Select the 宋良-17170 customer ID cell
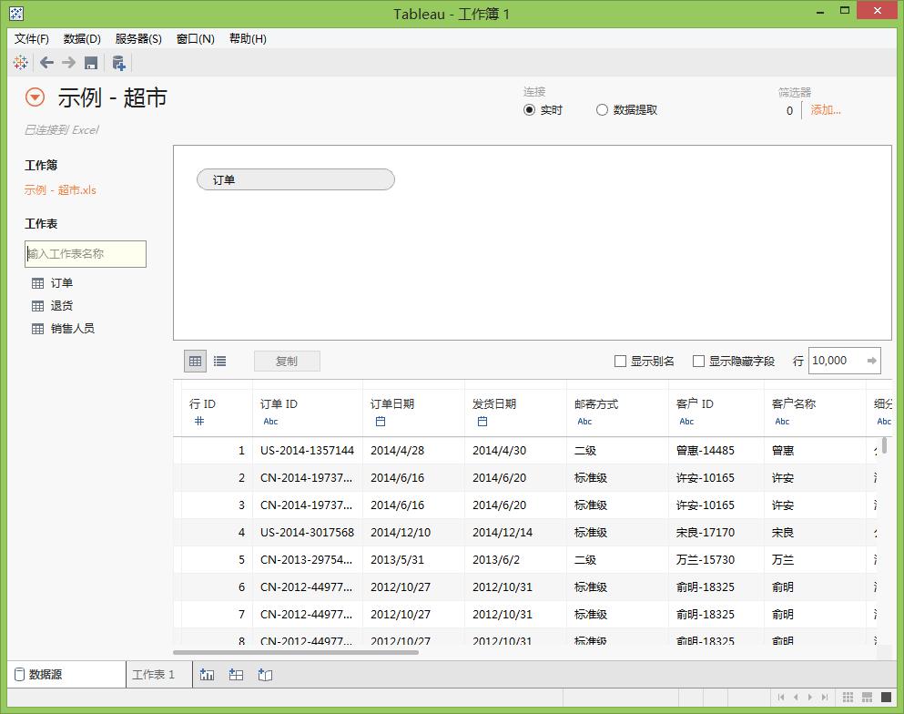The image size is (904, 714). [716, 533]
